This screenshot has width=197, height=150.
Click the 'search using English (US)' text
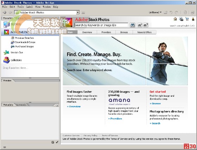pos(182,26)
